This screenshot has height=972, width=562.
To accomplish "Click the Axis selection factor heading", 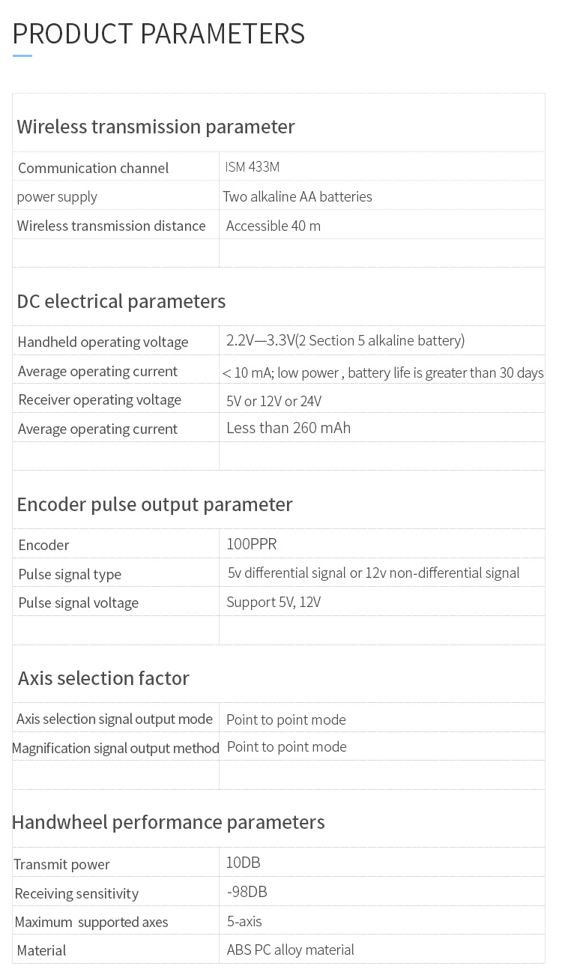I will [103, 677].
